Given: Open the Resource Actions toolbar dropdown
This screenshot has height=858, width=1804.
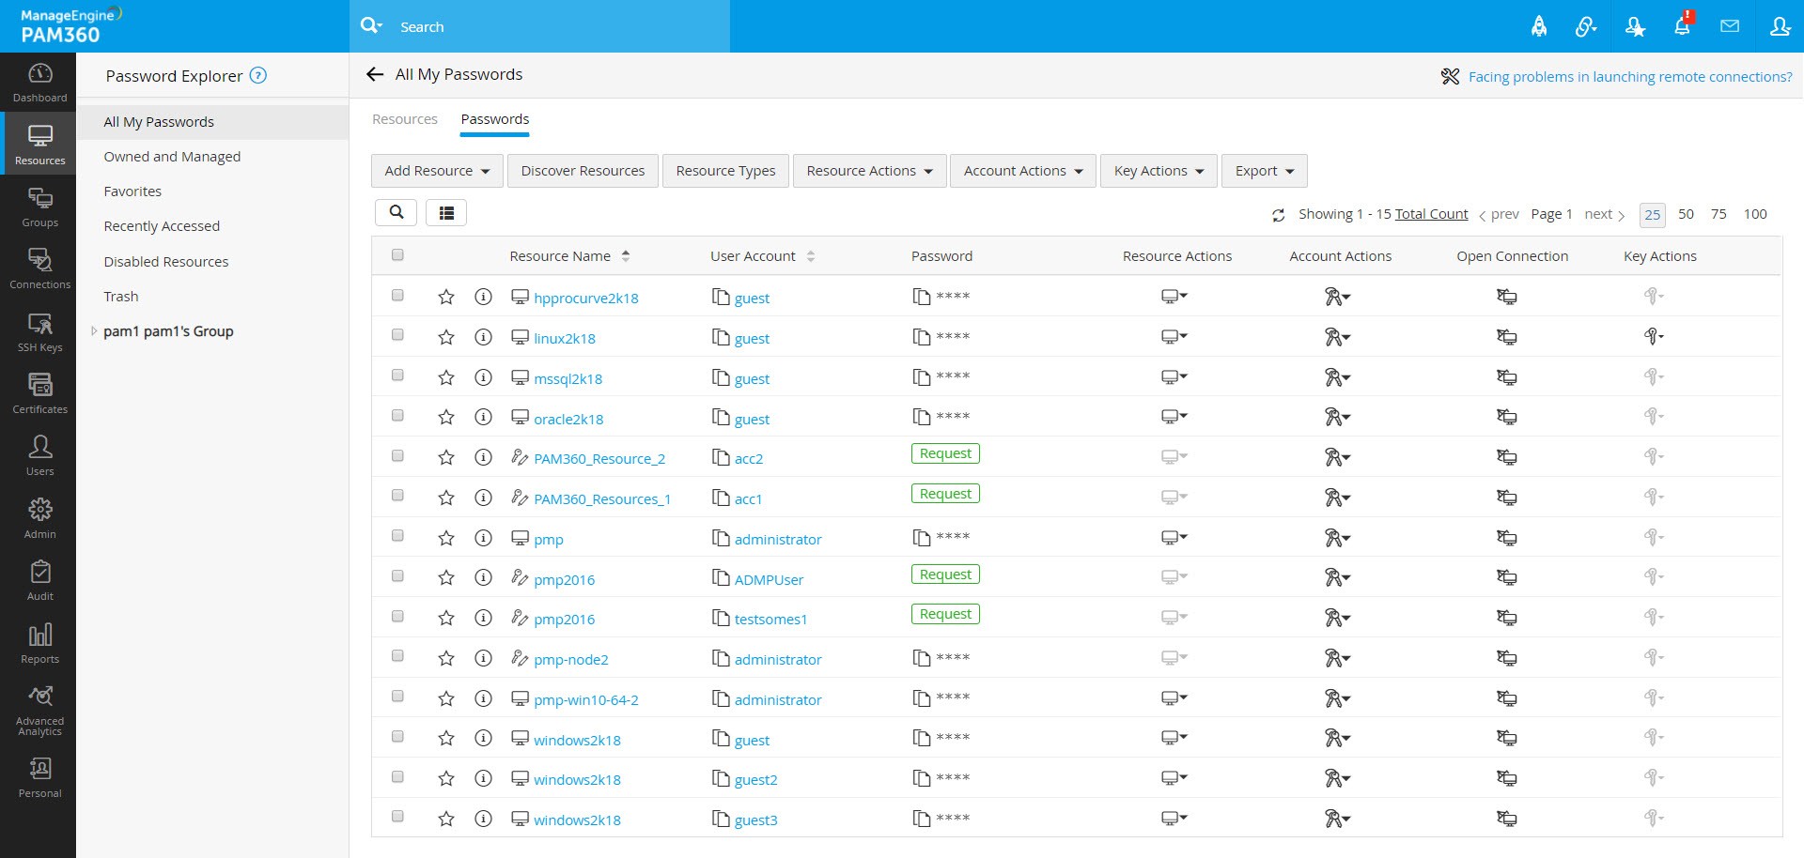Looking at the screenshot, I should tap(869, 171).
